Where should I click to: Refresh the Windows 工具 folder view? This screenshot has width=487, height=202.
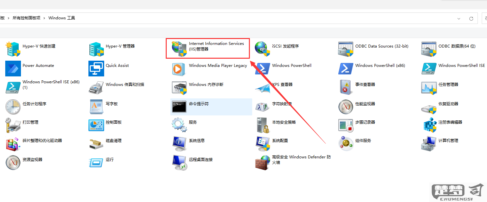(471, 18)
